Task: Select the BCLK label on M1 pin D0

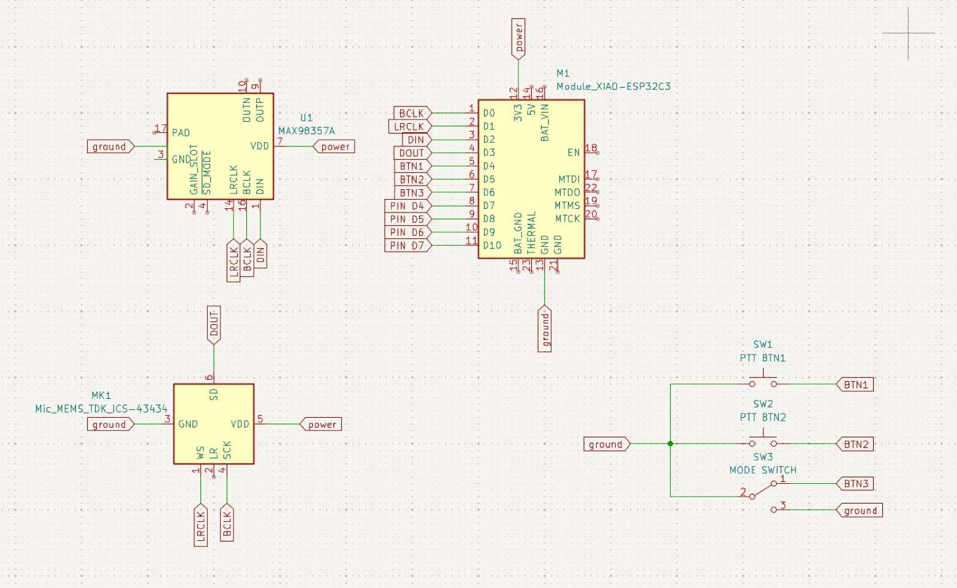Action: (x=412, y=113)
